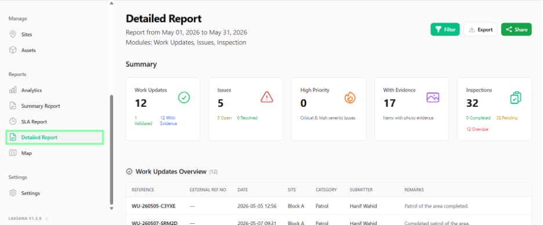Image resolution: width=543 pixels, height=225 pixels.
Task: Click the Map fold icon
Action: point(13,153)
